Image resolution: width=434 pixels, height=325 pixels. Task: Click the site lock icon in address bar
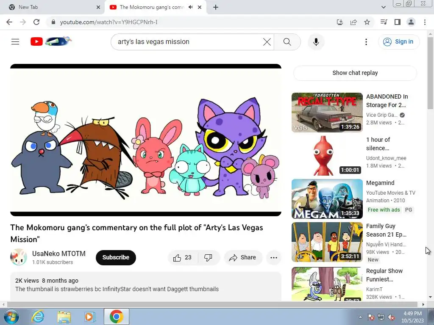click(x=53, y=22)
